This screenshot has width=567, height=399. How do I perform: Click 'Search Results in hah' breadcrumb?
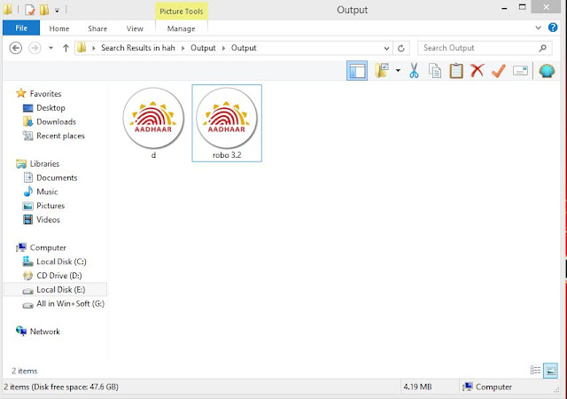(138, 48)
